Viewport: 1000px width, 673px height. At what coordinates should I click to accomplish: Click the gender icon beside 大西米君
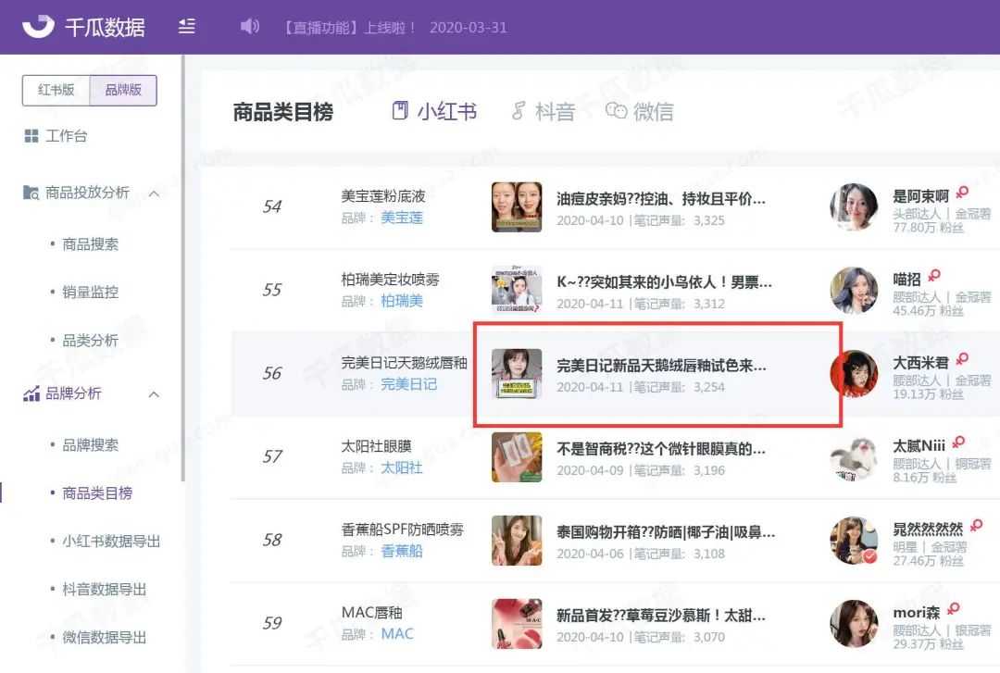point(962,359)
